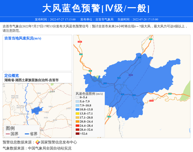Click the 定位概览 heading
Image resolution: width=193 pixels, height=152 pixels.
12,75
